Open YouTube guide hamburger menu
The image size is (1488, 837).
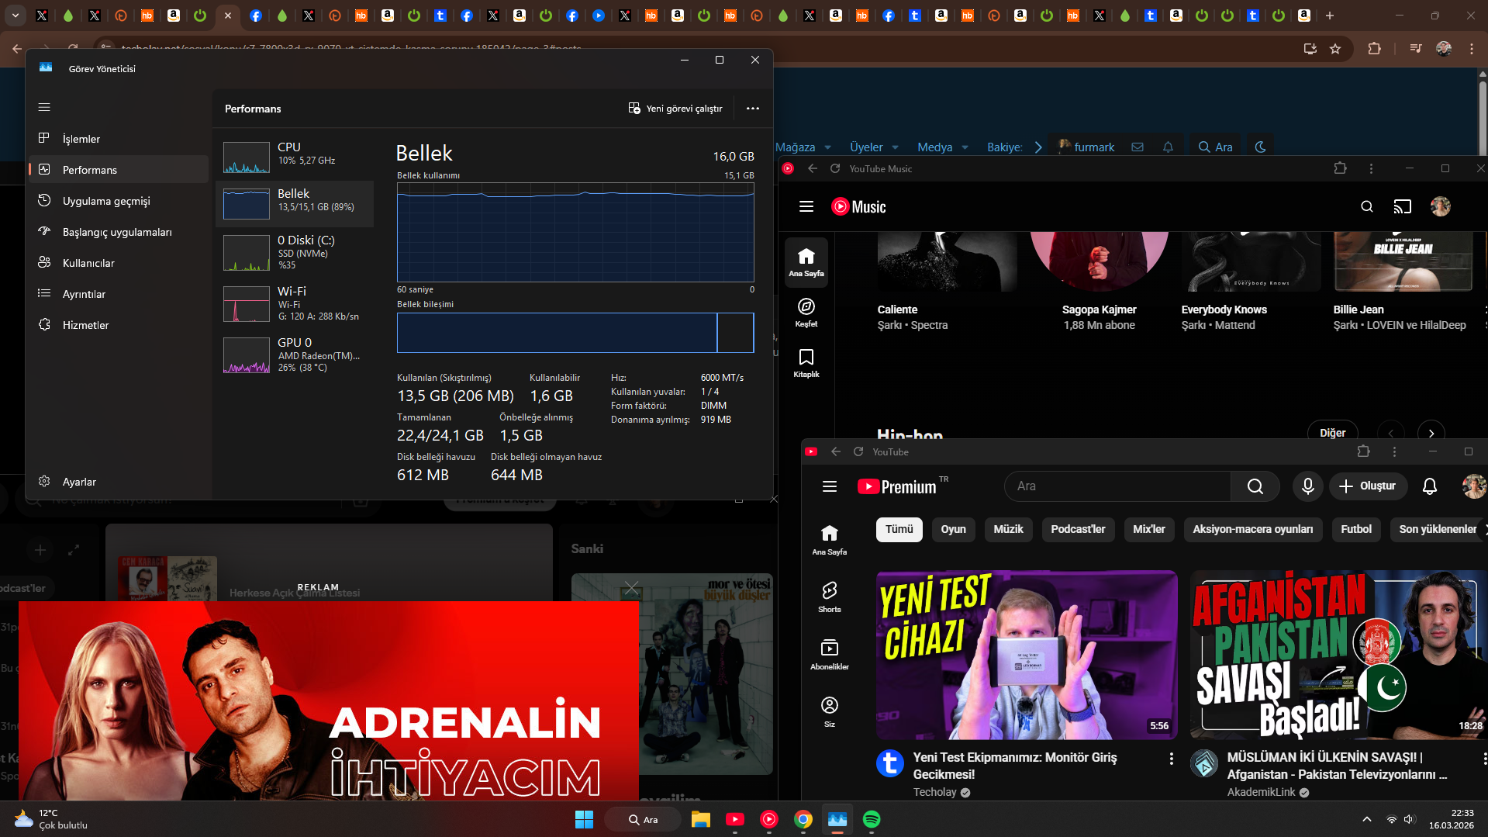830,486
